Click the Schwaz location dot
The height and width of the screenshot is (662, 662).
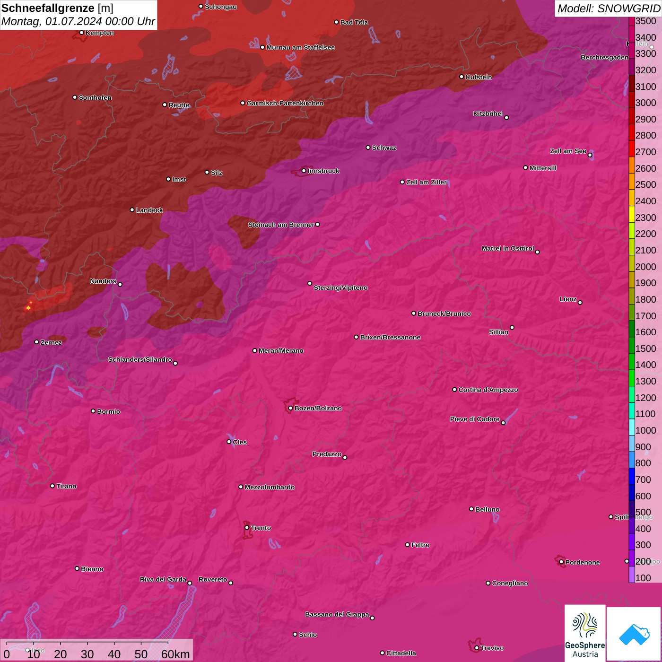(x=368, y=148)
